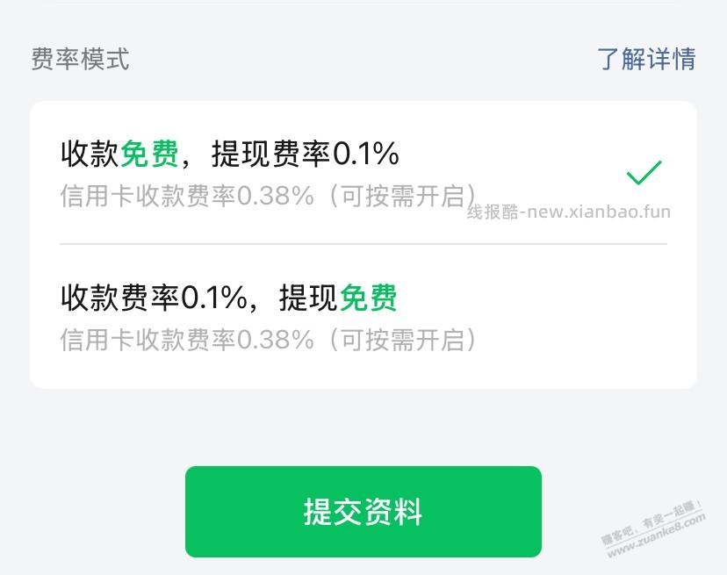The image size is (727, 575).
Task: Tap the green checkmark on selected fee mode
Action: pos(644,173)
